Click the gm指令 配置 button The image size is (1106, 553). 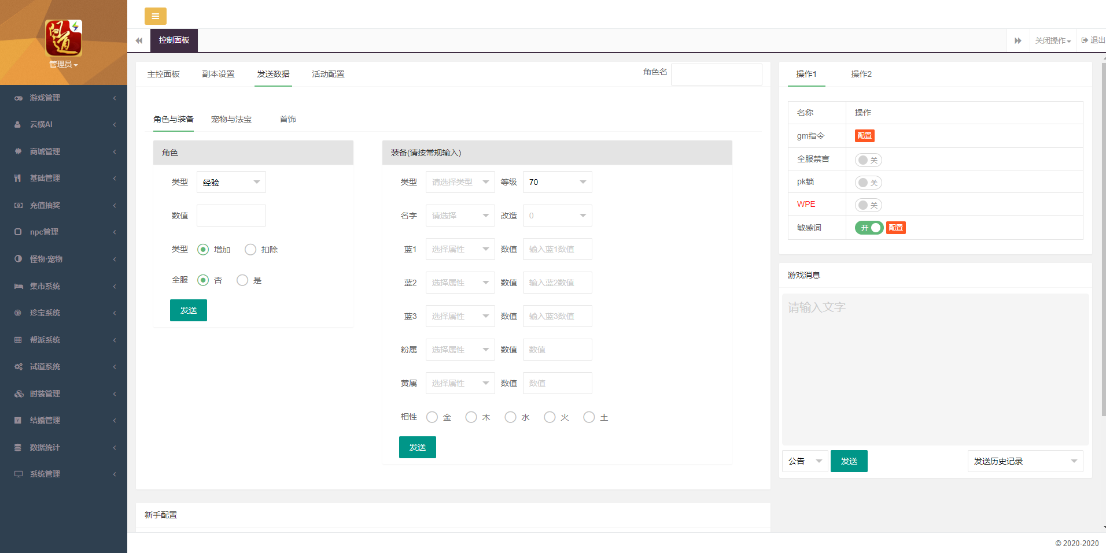point(864,135)
